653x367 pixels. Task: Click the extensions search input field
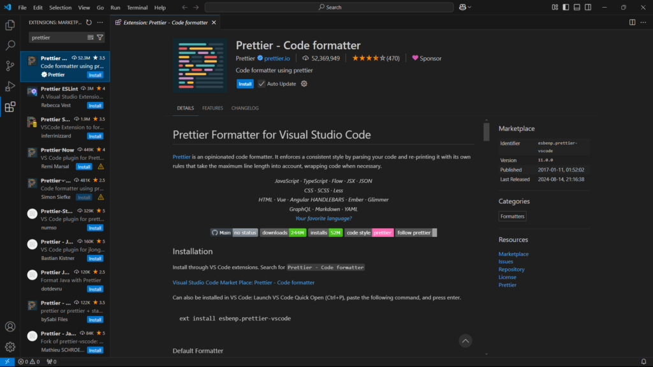tap(57, 38)
